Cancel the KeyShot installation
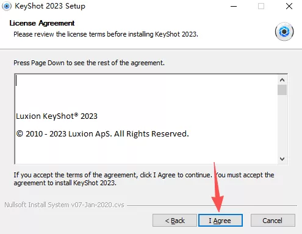Viewport: 302px width, 234px height. (273, 220)
